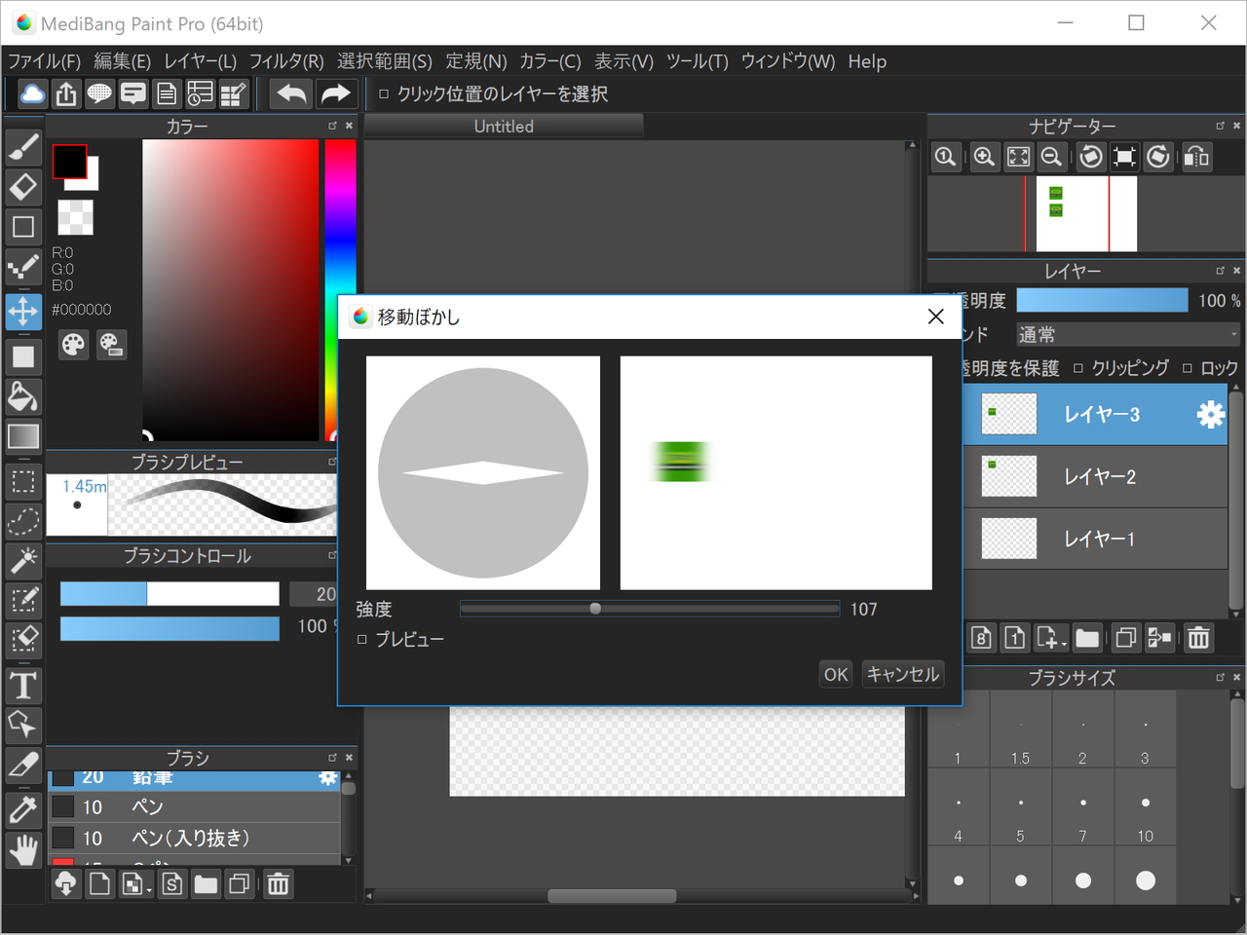Open the レイヤー(L) menu
The width and height of the screenshot is (1247, 935).
(x=200, y=61)
